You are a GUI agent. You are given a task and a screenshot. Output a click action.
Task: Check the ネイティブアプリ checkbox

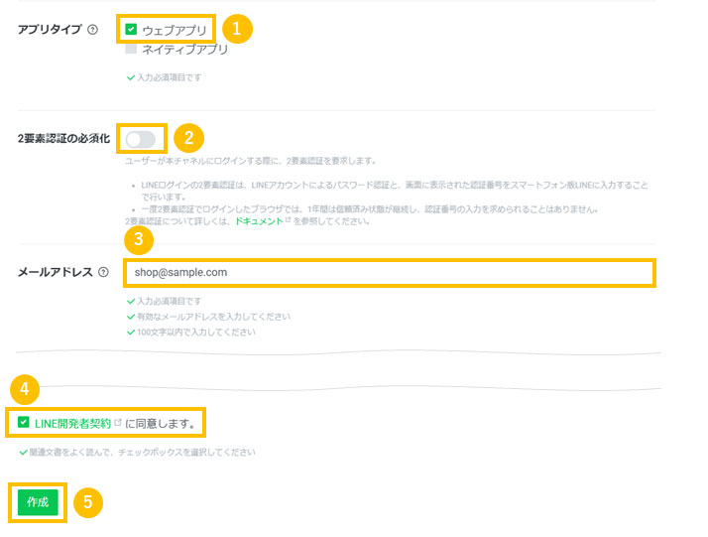click(x=131, y=49)
